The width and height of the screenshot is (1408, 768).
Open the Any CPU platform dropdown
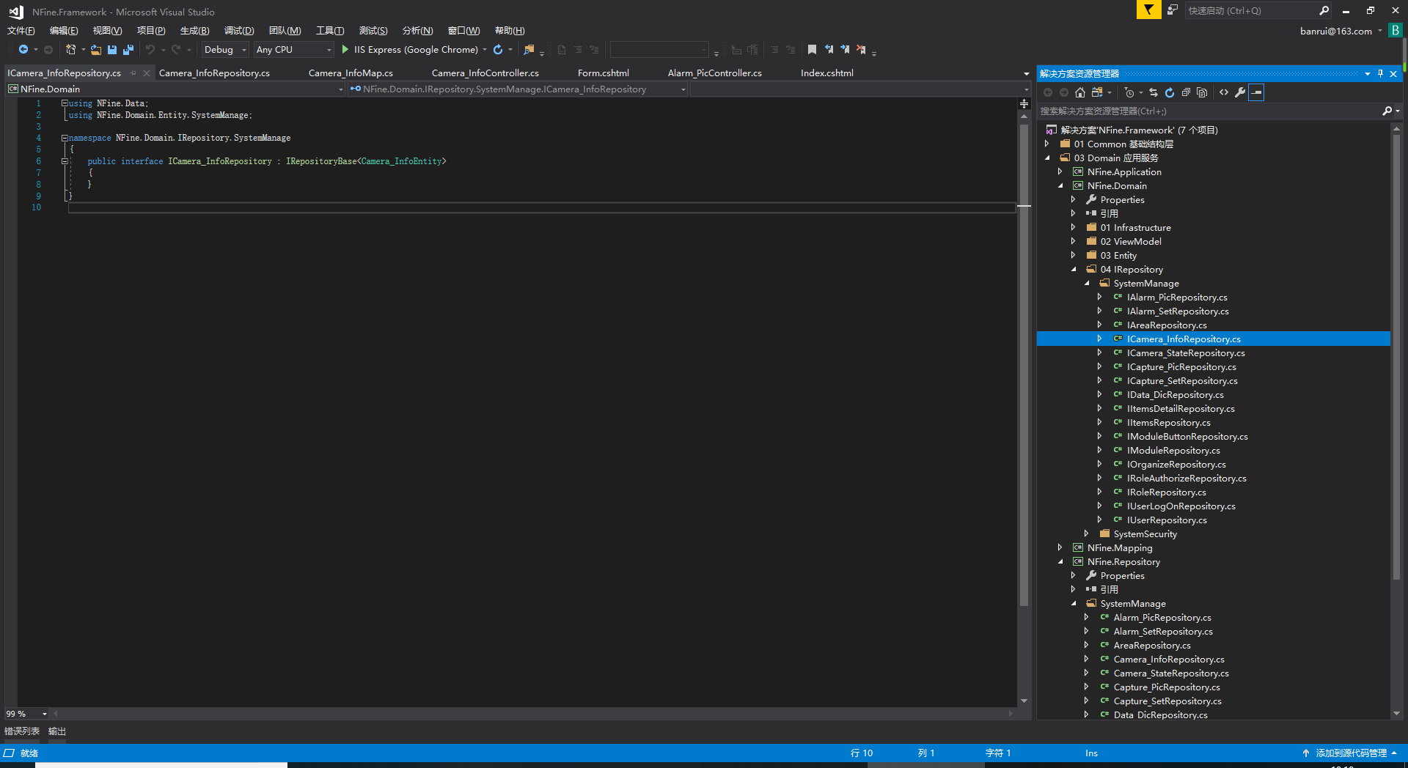[x=294, y=49]
